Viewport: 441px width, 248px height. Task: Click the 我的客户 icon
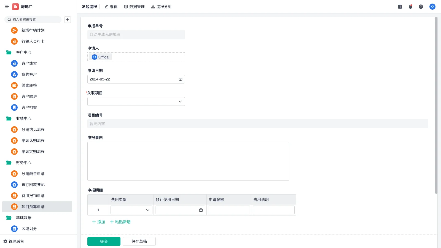14,74
